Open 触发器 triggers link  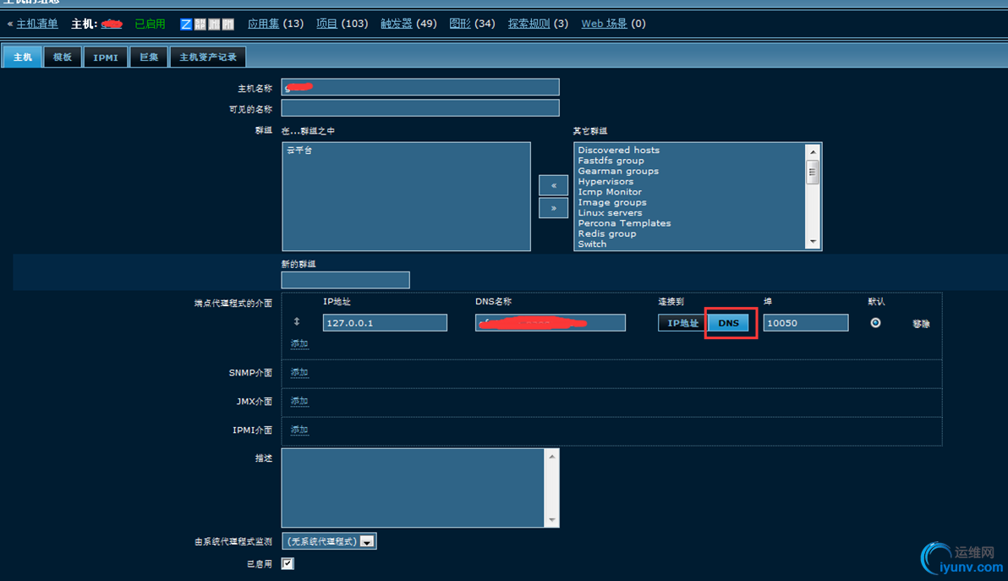396,24
